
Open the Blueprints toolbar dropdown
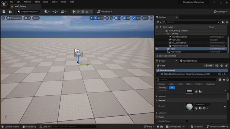[55, 11]
